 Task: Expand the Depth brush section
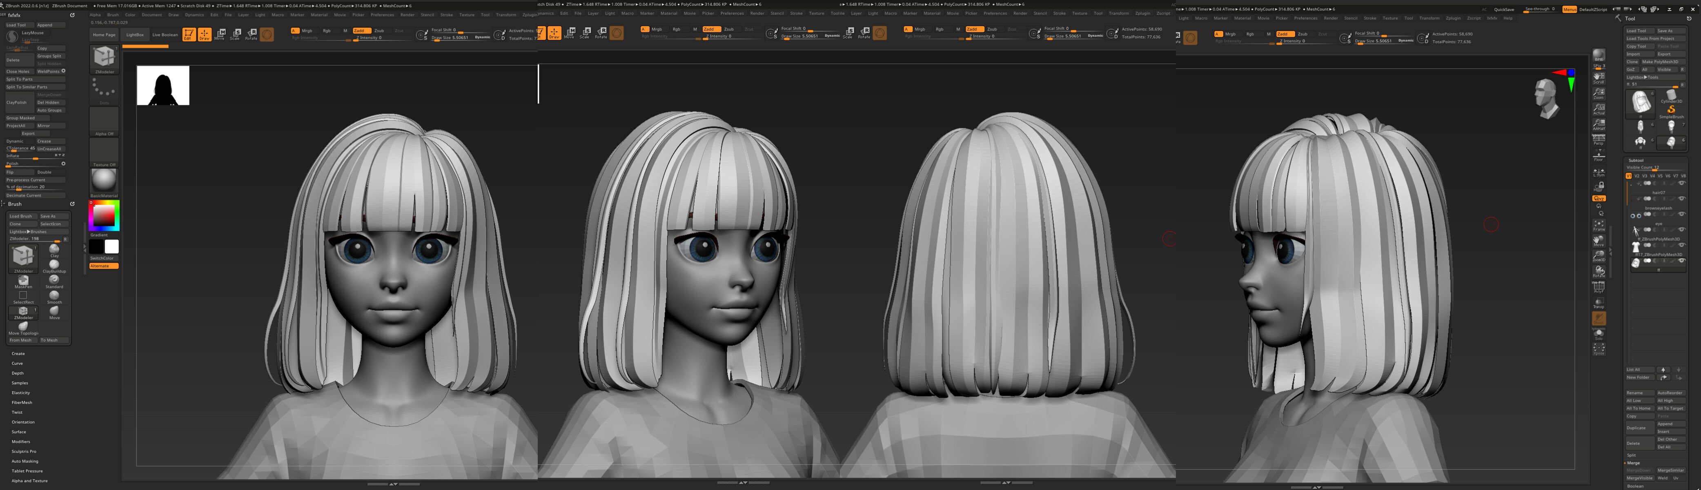(17, 373)
